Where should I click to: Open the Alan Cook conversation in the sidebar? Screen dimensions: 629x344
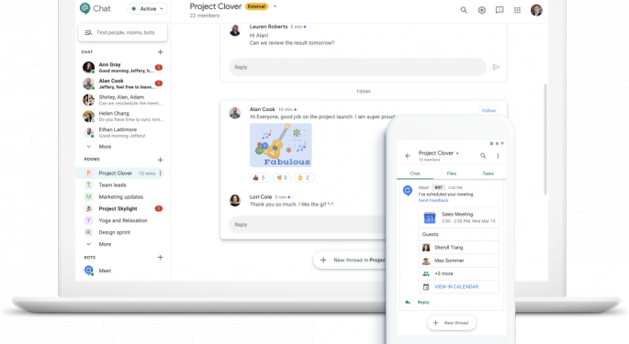click(122, 83)
